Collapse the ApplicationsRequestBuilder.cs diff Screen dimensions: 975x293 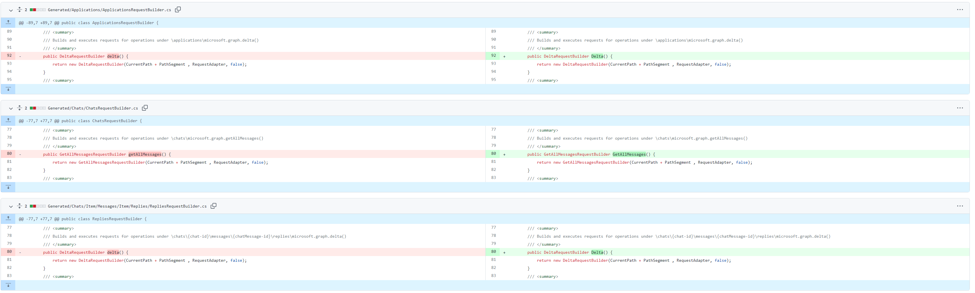(11, 10)
